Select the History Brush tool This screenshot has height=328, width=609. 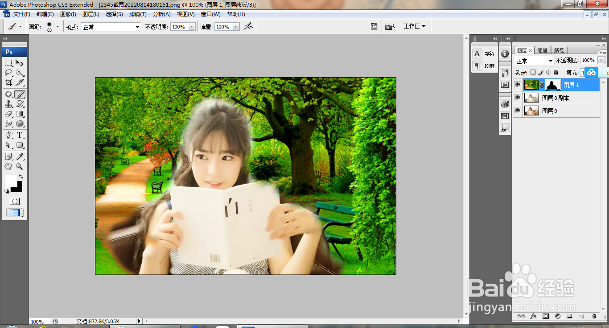20,104
